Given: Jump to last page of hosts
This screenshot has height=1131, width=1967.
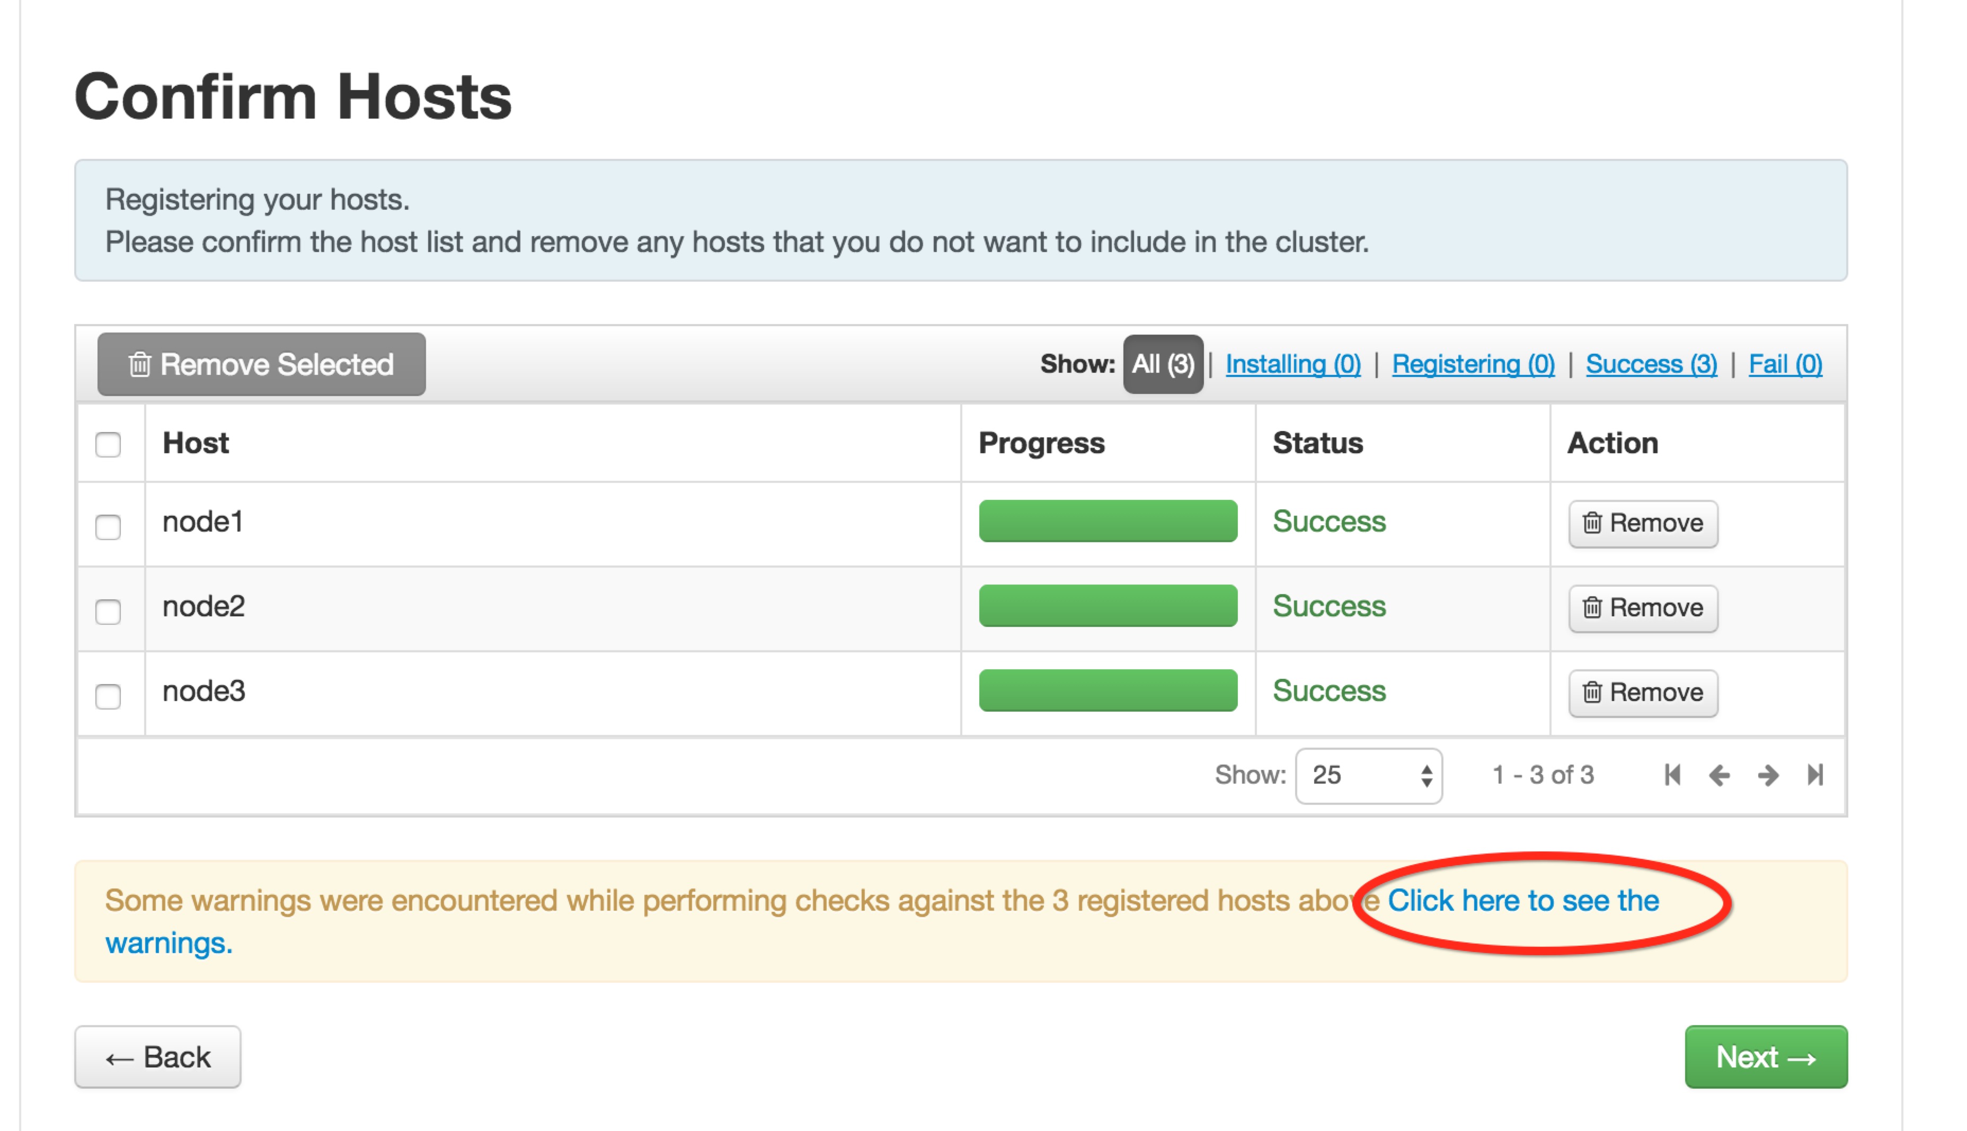Looking at the screenshot, I should coord(1815,775).
